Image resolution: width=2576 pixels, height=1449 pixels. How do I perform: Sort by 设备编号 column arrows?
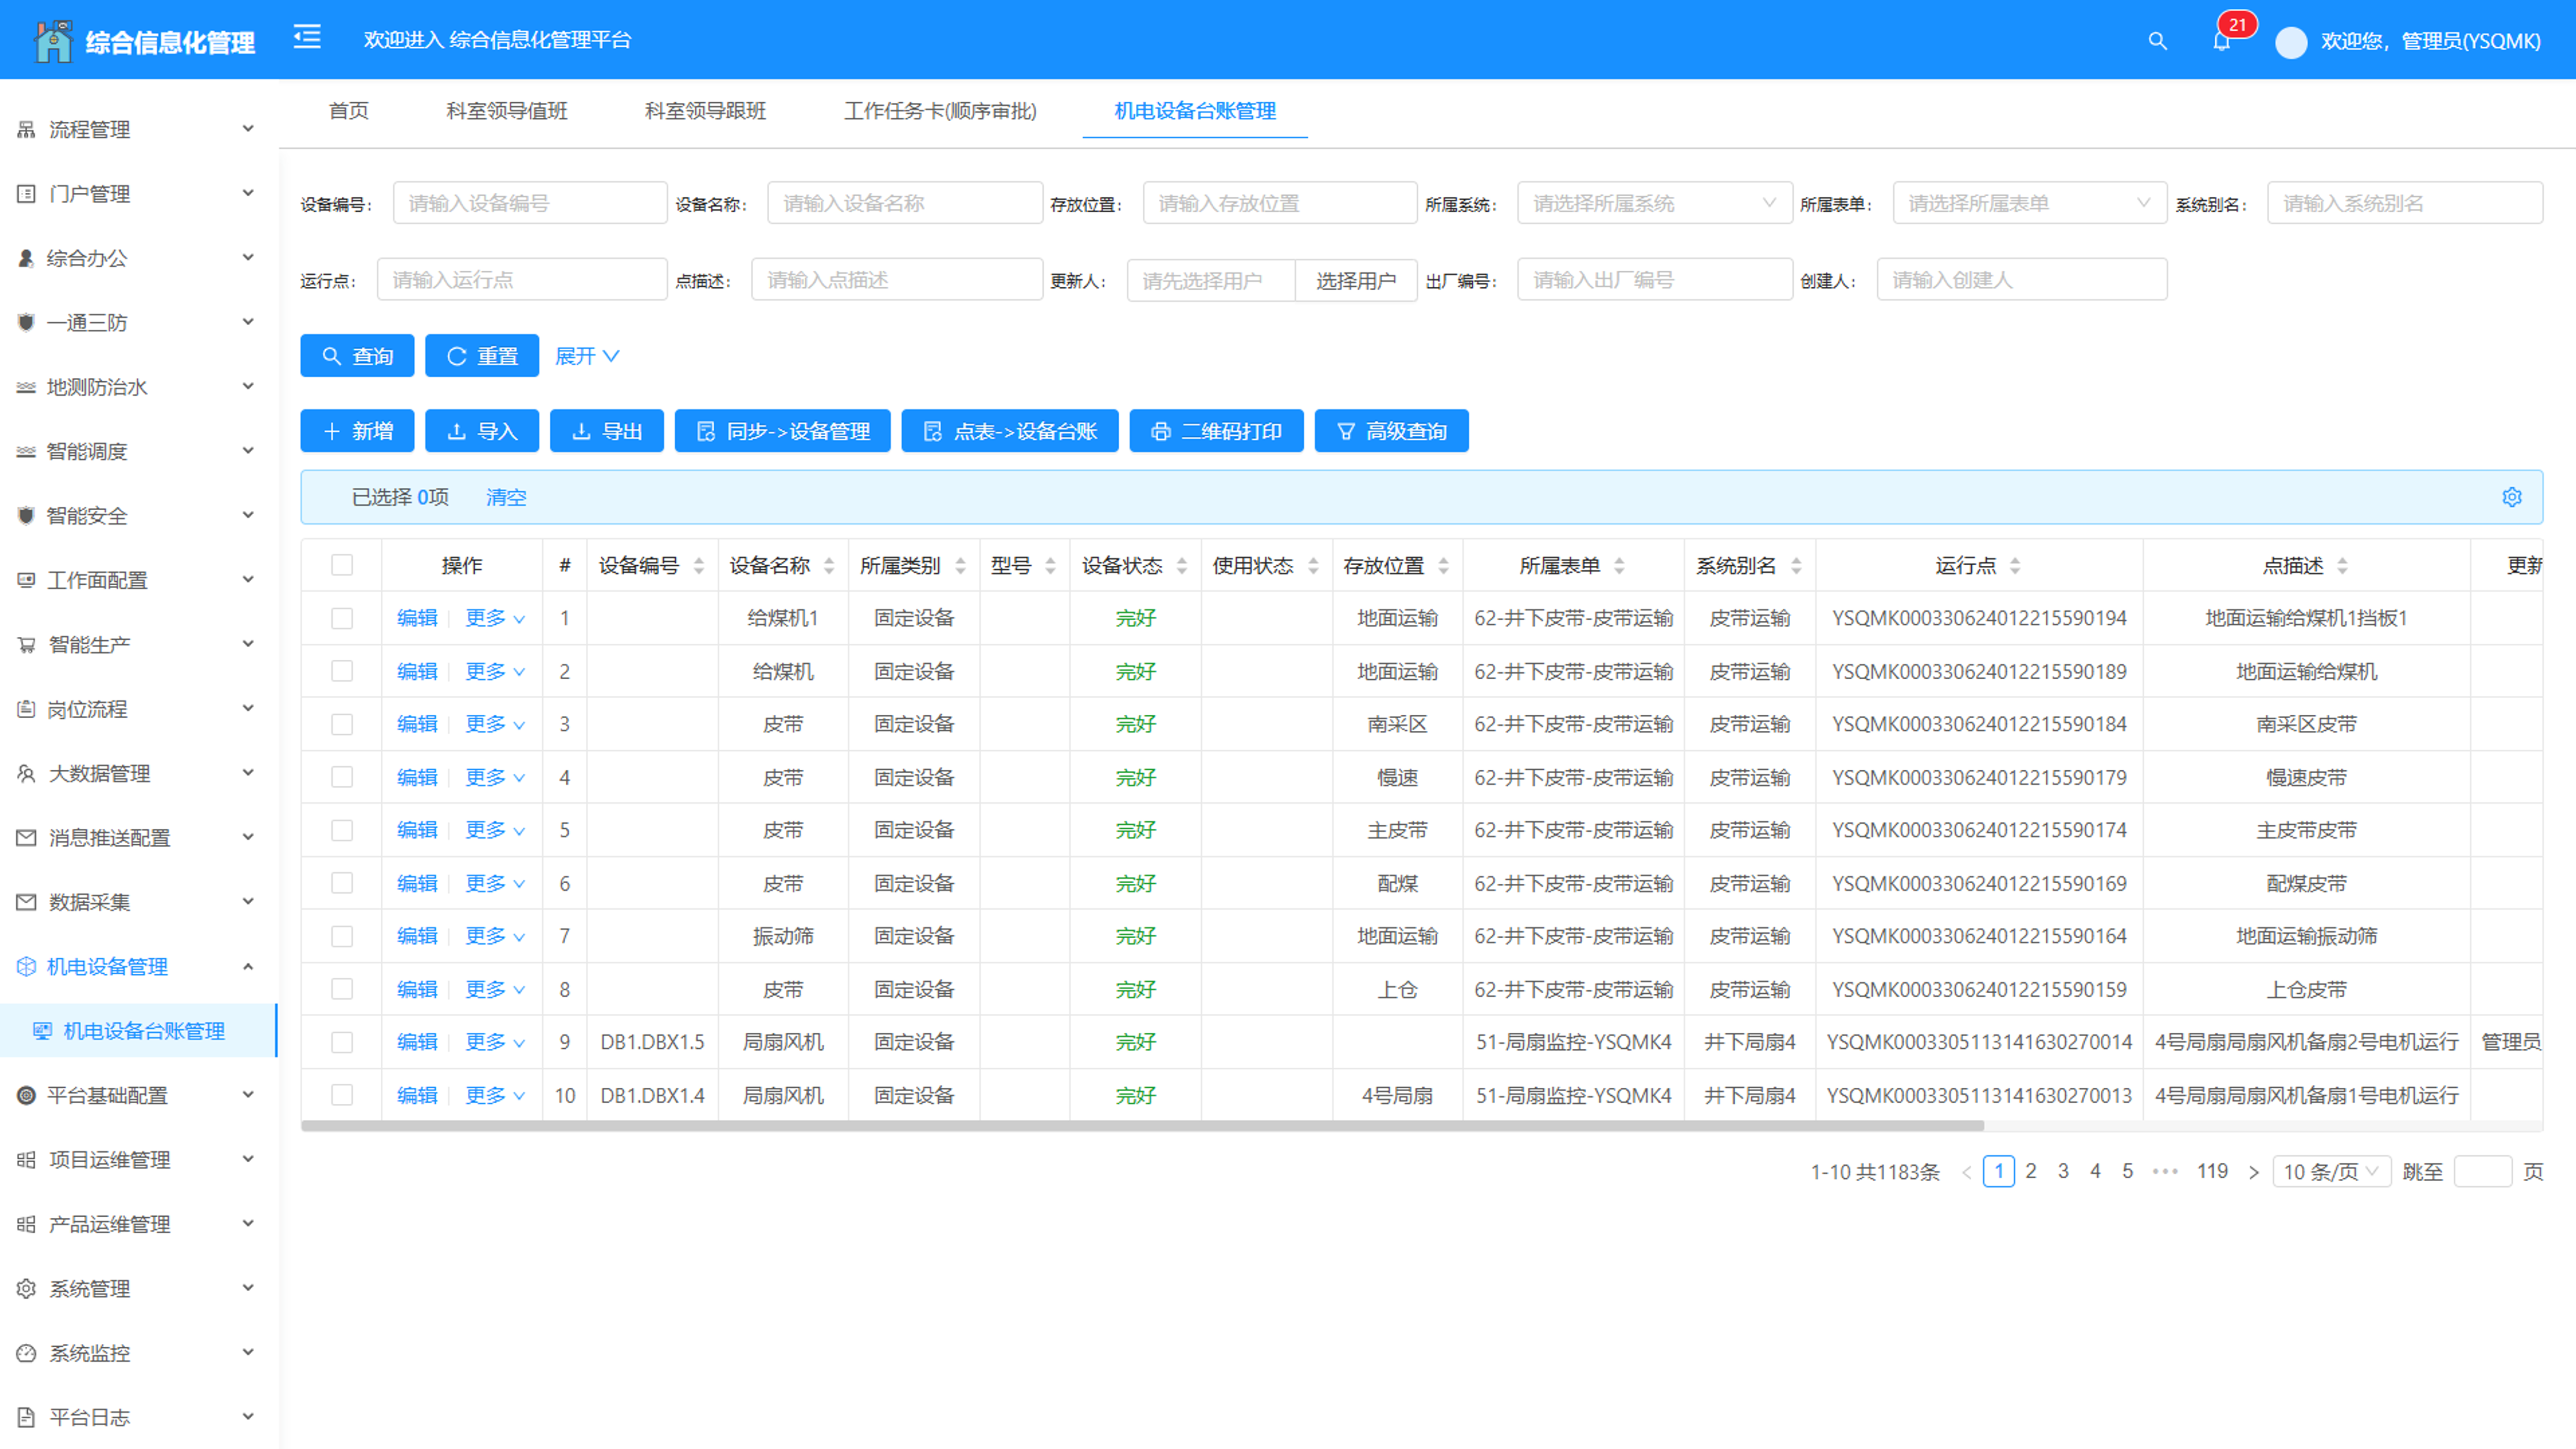click(x=699, y=566)
